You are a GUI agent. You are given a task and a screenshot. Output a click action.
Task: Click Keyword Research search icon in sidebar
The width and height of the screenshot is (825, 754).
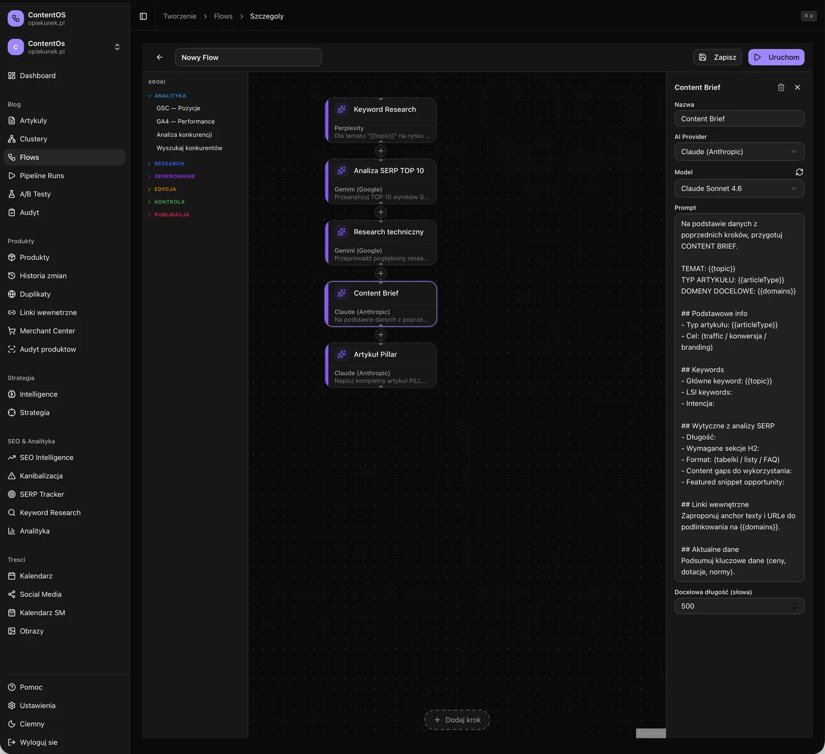pos(11,513)
